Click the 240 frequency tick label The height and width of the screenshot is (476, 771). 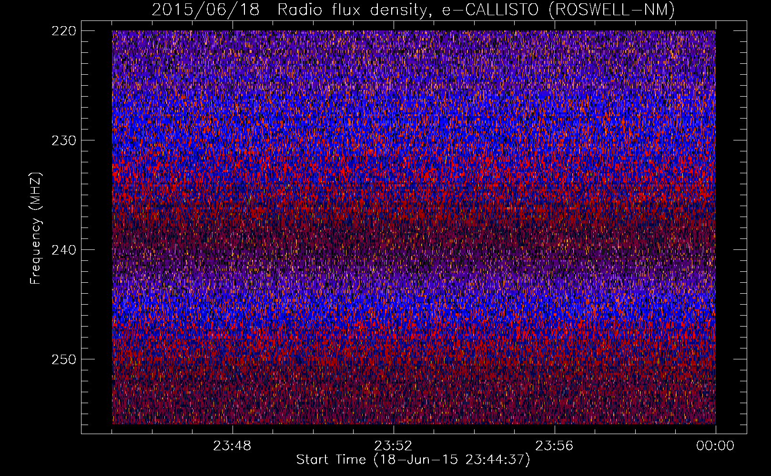63,250
